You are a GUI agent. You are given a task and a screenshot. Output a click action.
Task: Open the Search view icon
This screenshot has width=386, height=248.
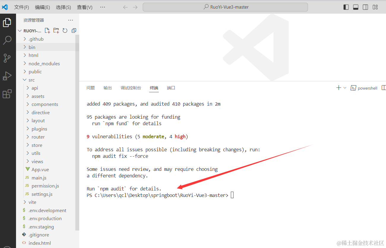[7, 40]
